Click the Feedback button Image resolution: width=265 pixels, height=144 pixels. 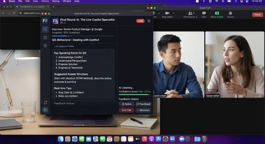[143, 104]
